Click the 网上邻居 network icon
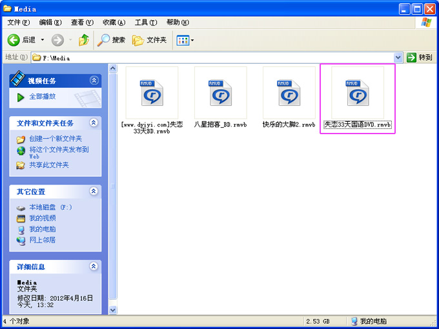The height and width of the screenshot is (329, 439). coord(21,241)
